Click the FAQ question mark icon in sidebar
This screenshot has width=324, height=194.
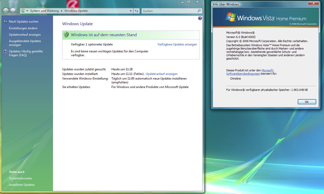click(x=5, y=51)
